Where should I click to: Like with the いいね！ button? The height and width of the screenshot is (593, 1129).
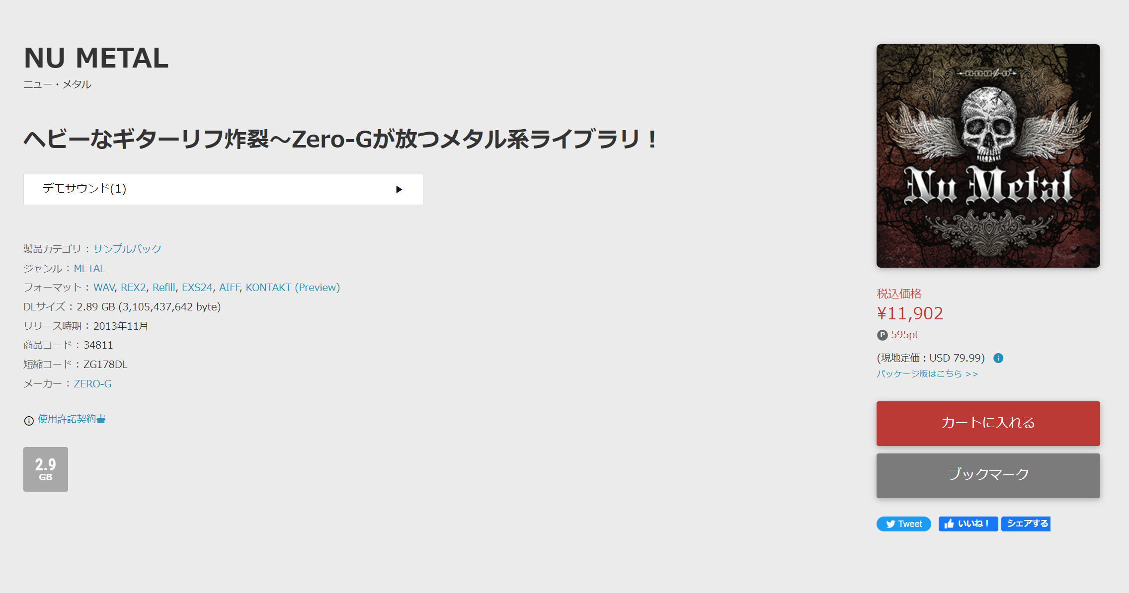coord(968,524)
